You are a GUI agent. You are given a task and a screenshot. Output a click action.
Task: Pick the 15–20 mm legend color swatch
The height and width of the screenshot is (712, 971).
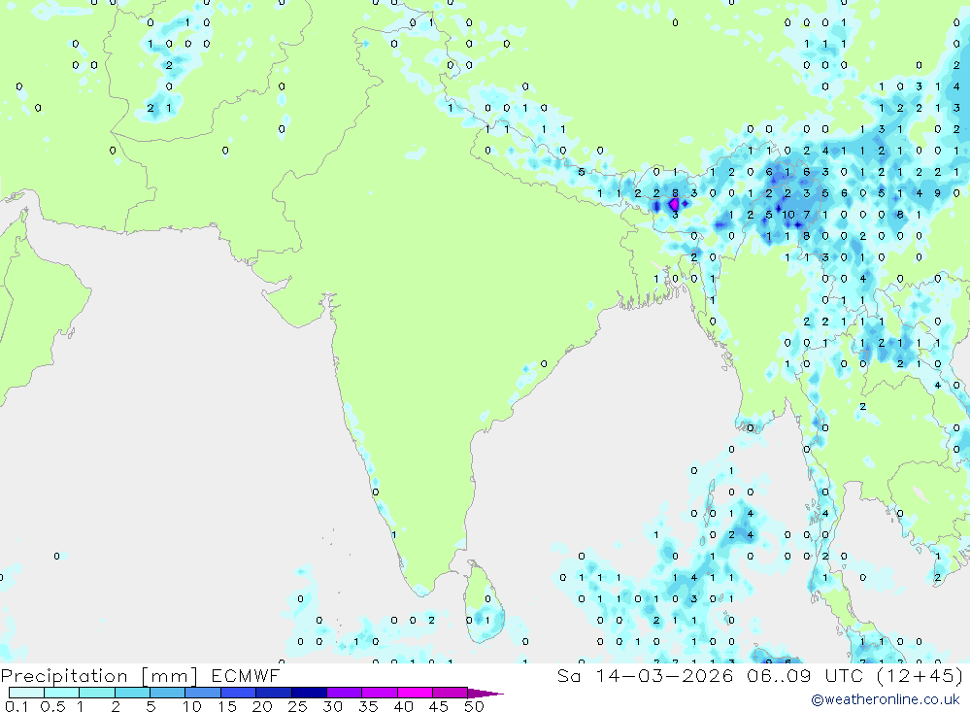[x=238, y=693]
